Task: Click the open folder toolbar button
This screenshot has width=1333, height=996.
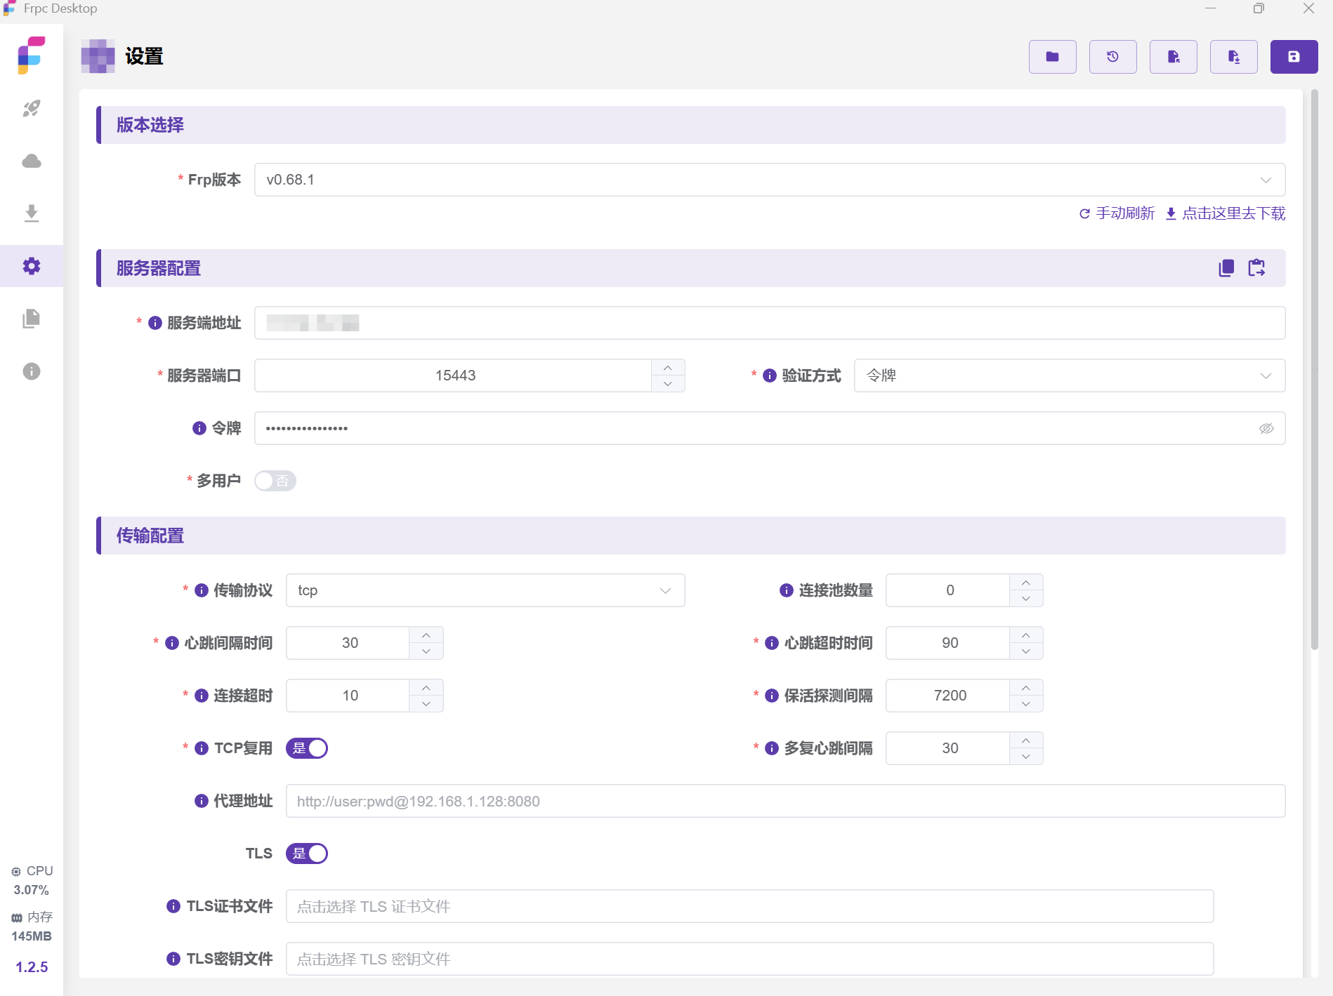Action: [x=1052, y=57]
